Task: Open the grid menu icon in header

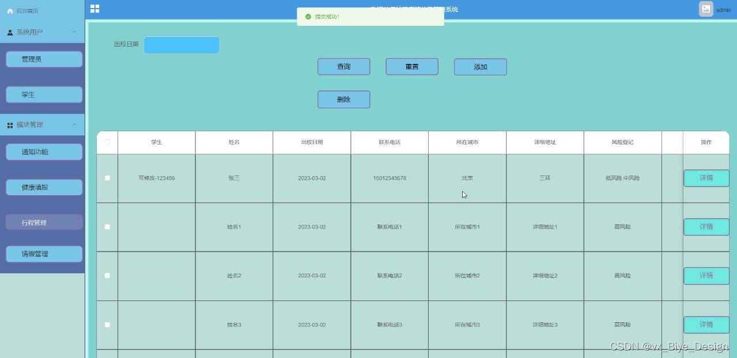Action: 95,9
